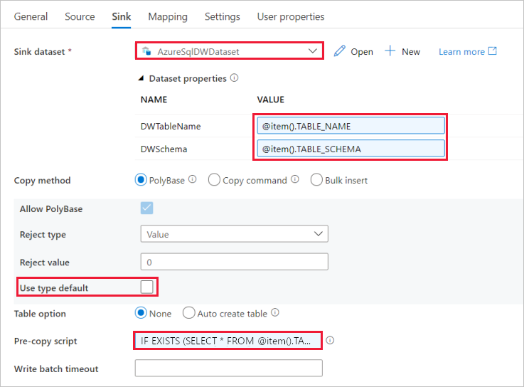This screenshot has width=524, height=387.
Task: Click the dataset icon beside AzureSqlDWDataset
Action: (x=146, y=51)
